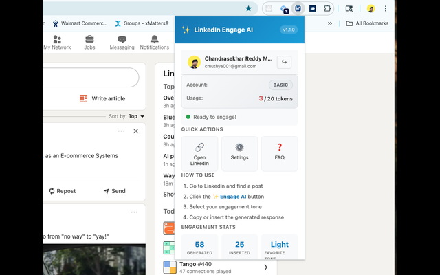This screenshot has width=440, height=275.
Task: Open LinkedIn Messaging
Action: (122, 43)
